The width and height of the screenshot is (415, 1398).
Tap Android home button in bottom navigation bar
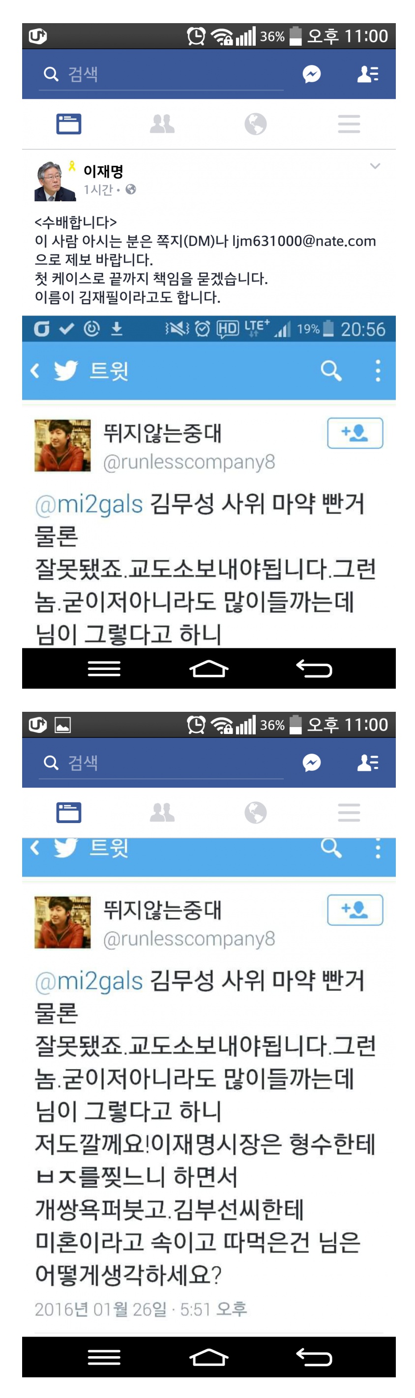pyautogui.click(x=208, y=1357)
